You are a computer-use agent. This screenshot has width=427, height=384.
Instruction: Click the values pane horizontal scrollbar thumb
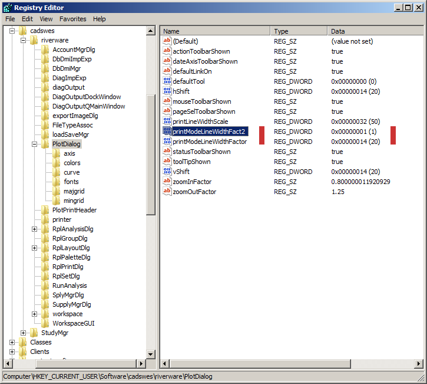(x=260, y=363)
